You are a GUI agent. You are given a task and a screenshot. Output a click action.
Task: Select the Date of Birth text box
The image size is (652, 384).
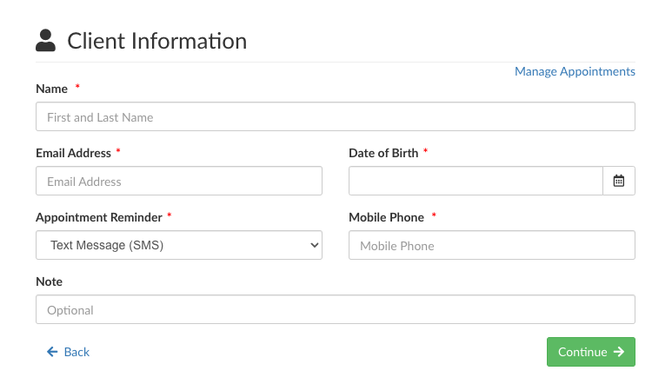tap(475, 181)
